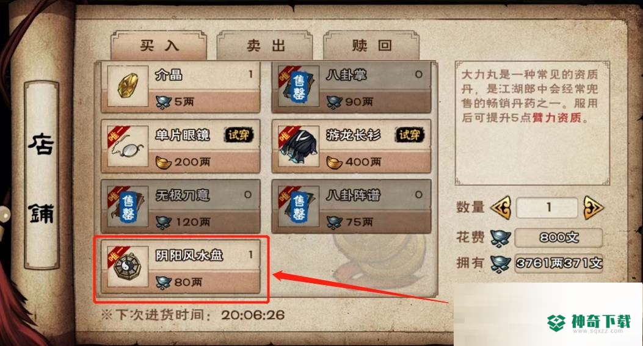The width and height of the screenshot is (643, 346).
Task: Switch to the 买入 tab
Action: pos(159,45)
